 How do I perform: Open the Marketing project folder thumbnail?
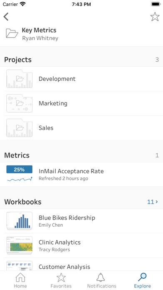tap(20, 103)
